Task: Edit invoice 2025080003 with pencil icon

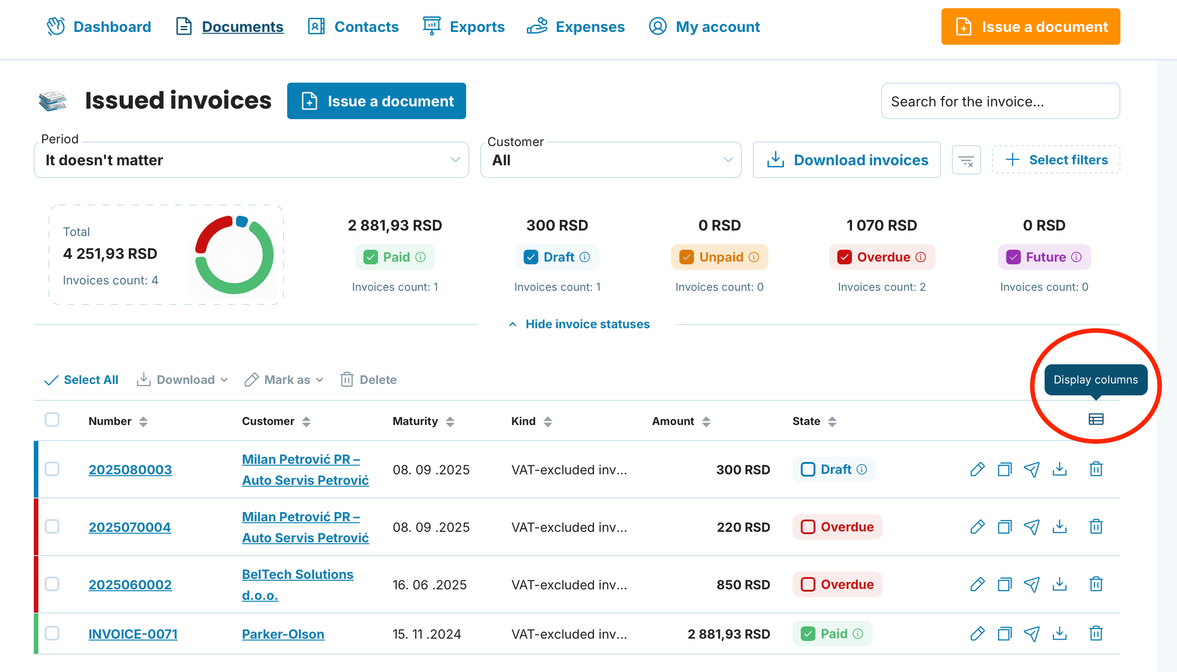Action: pos(977,469)
